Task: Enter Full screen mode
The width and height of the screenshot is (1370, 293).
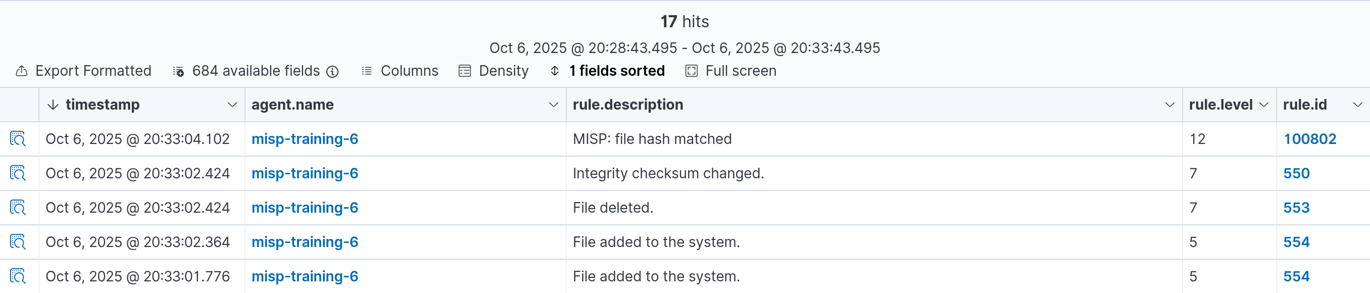Action: coord(731,71)
